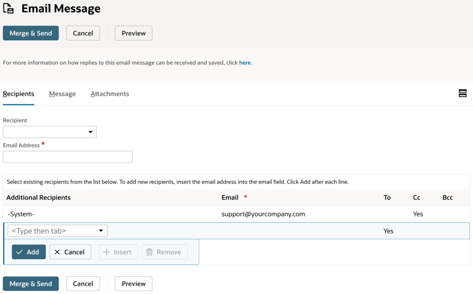473x294 pixels.
Task: Click the support@yourcompany.com email cell
Action: 263,214
